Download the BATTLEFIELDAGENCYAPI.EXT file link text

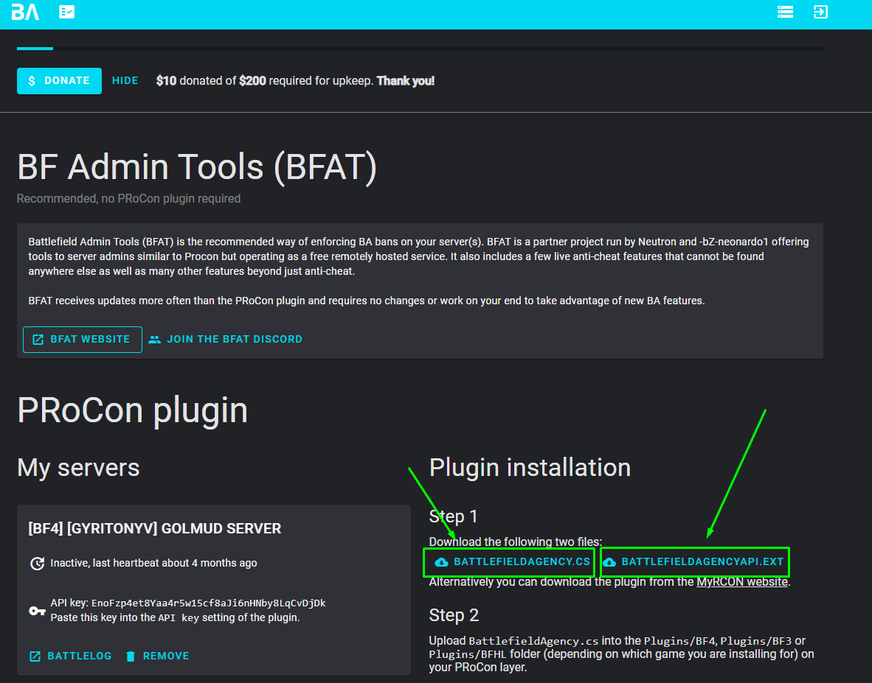tap(702, 562)
